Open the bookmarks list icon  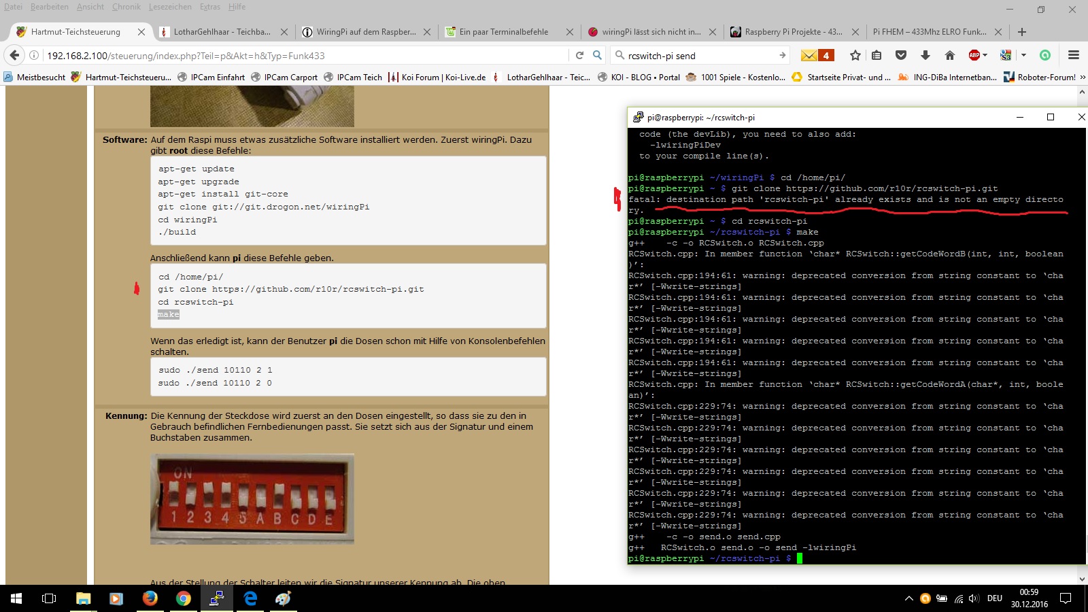pyautogui.click(x=877, y=56)
